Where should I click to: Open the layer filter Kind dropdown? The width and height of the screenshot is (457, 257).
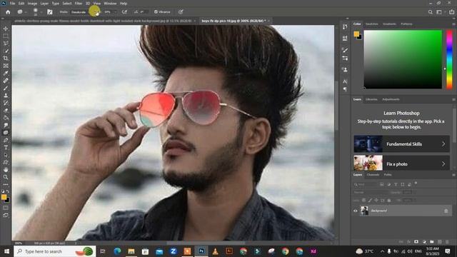click(366, 184)
